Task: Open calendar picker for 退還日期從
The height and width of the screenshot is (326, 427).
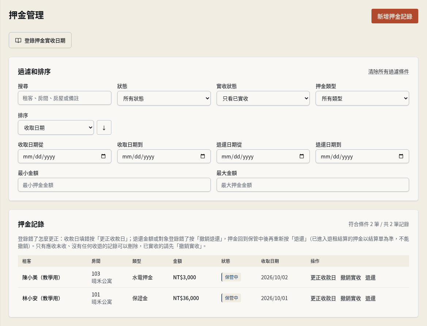Action: click(x=302, y=156)
